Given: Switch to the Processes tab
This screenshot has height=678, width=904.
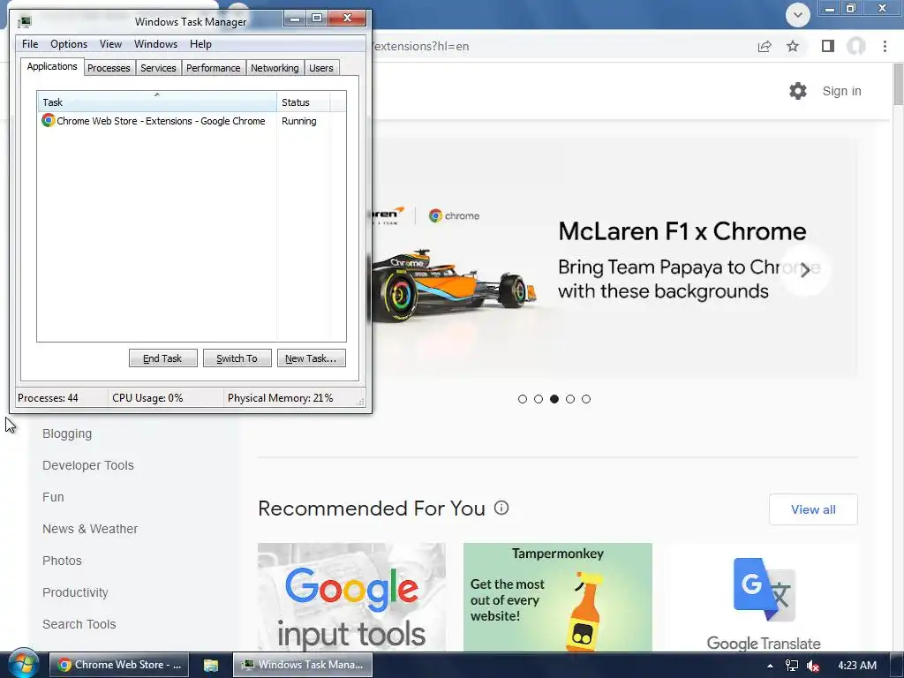Looking at the screenshot, I should [109, 68].
